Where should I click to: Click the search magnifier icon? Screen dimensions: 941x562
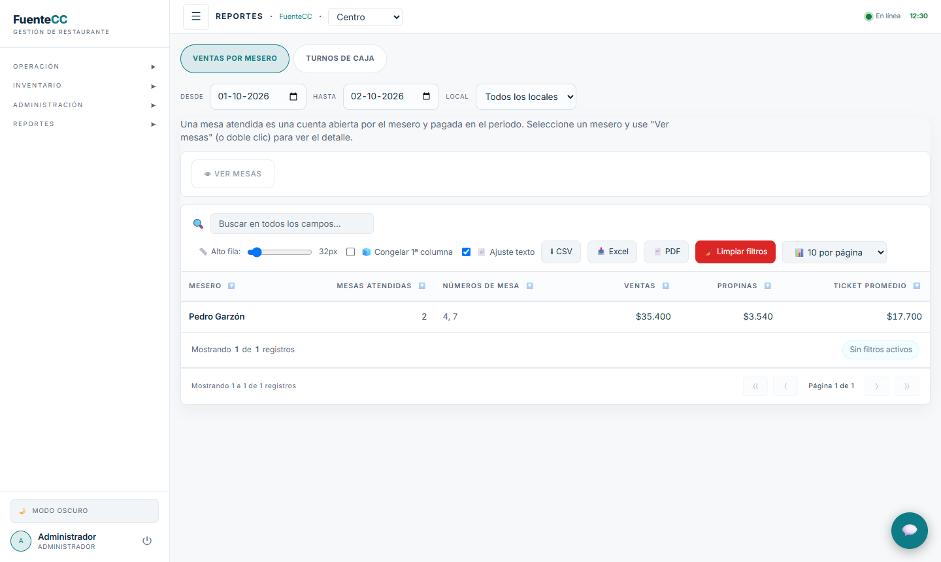point(198,223)
